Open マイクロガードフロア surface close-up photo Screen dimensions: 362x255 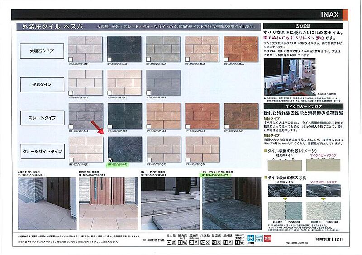pos(323,190)
